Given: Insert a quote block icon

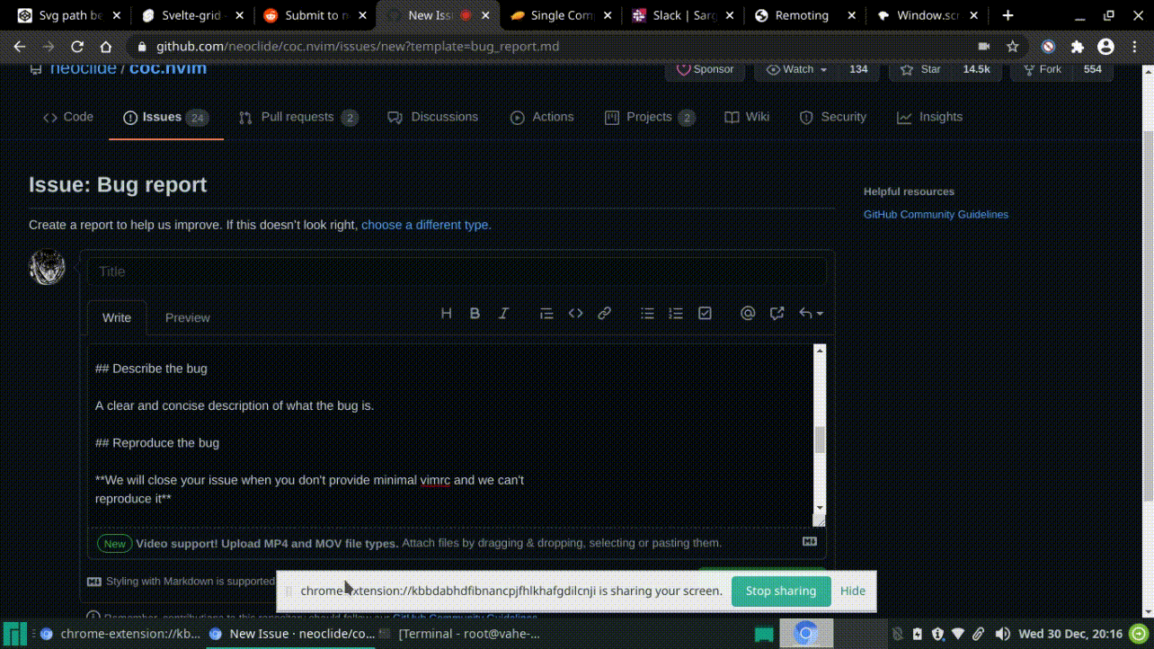Looking at the screenshot, I should point(546,314).
